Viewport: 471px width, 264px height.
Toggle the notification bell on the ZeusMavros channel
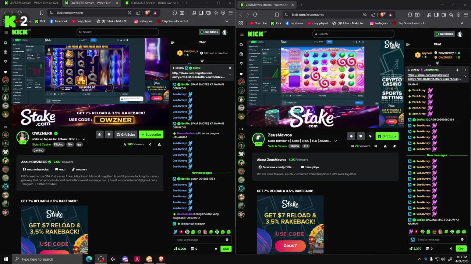tap(351, 136)
